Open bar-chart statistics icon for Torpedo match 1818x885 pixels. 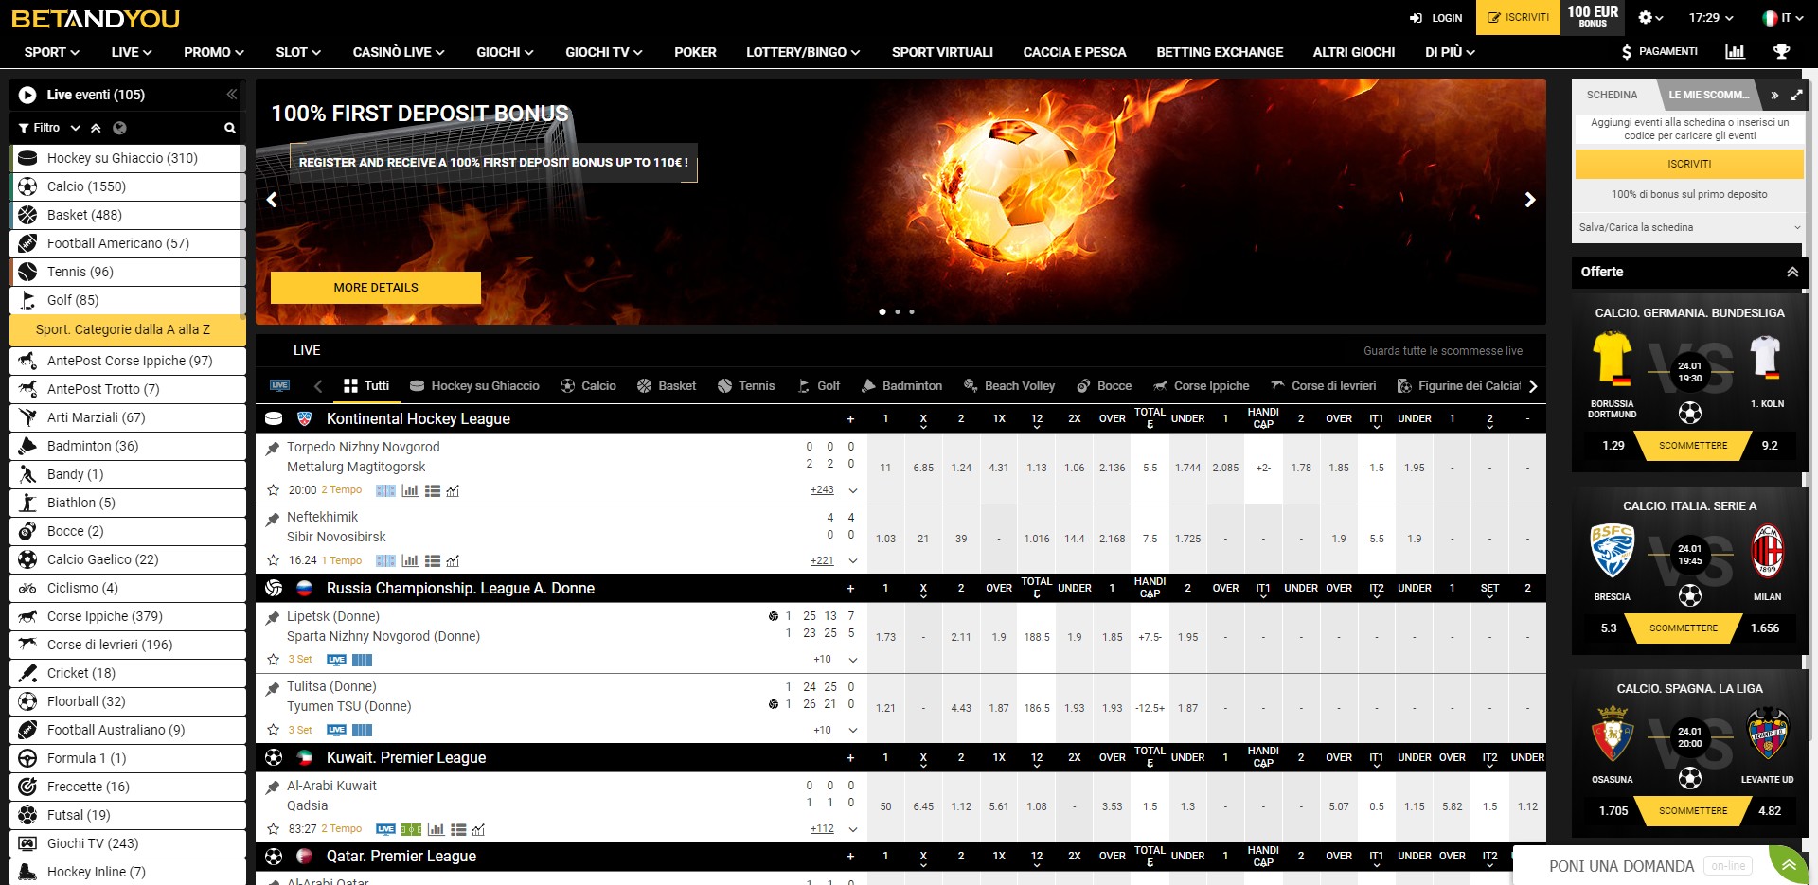coord(410,490)
